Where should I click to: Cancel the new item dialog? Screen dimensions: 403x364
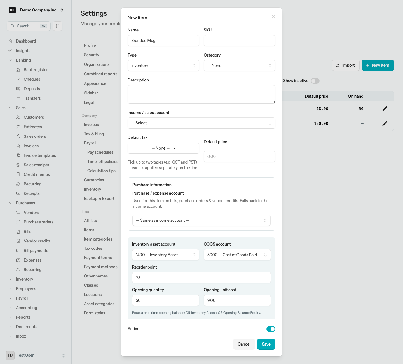coord(244,344)
